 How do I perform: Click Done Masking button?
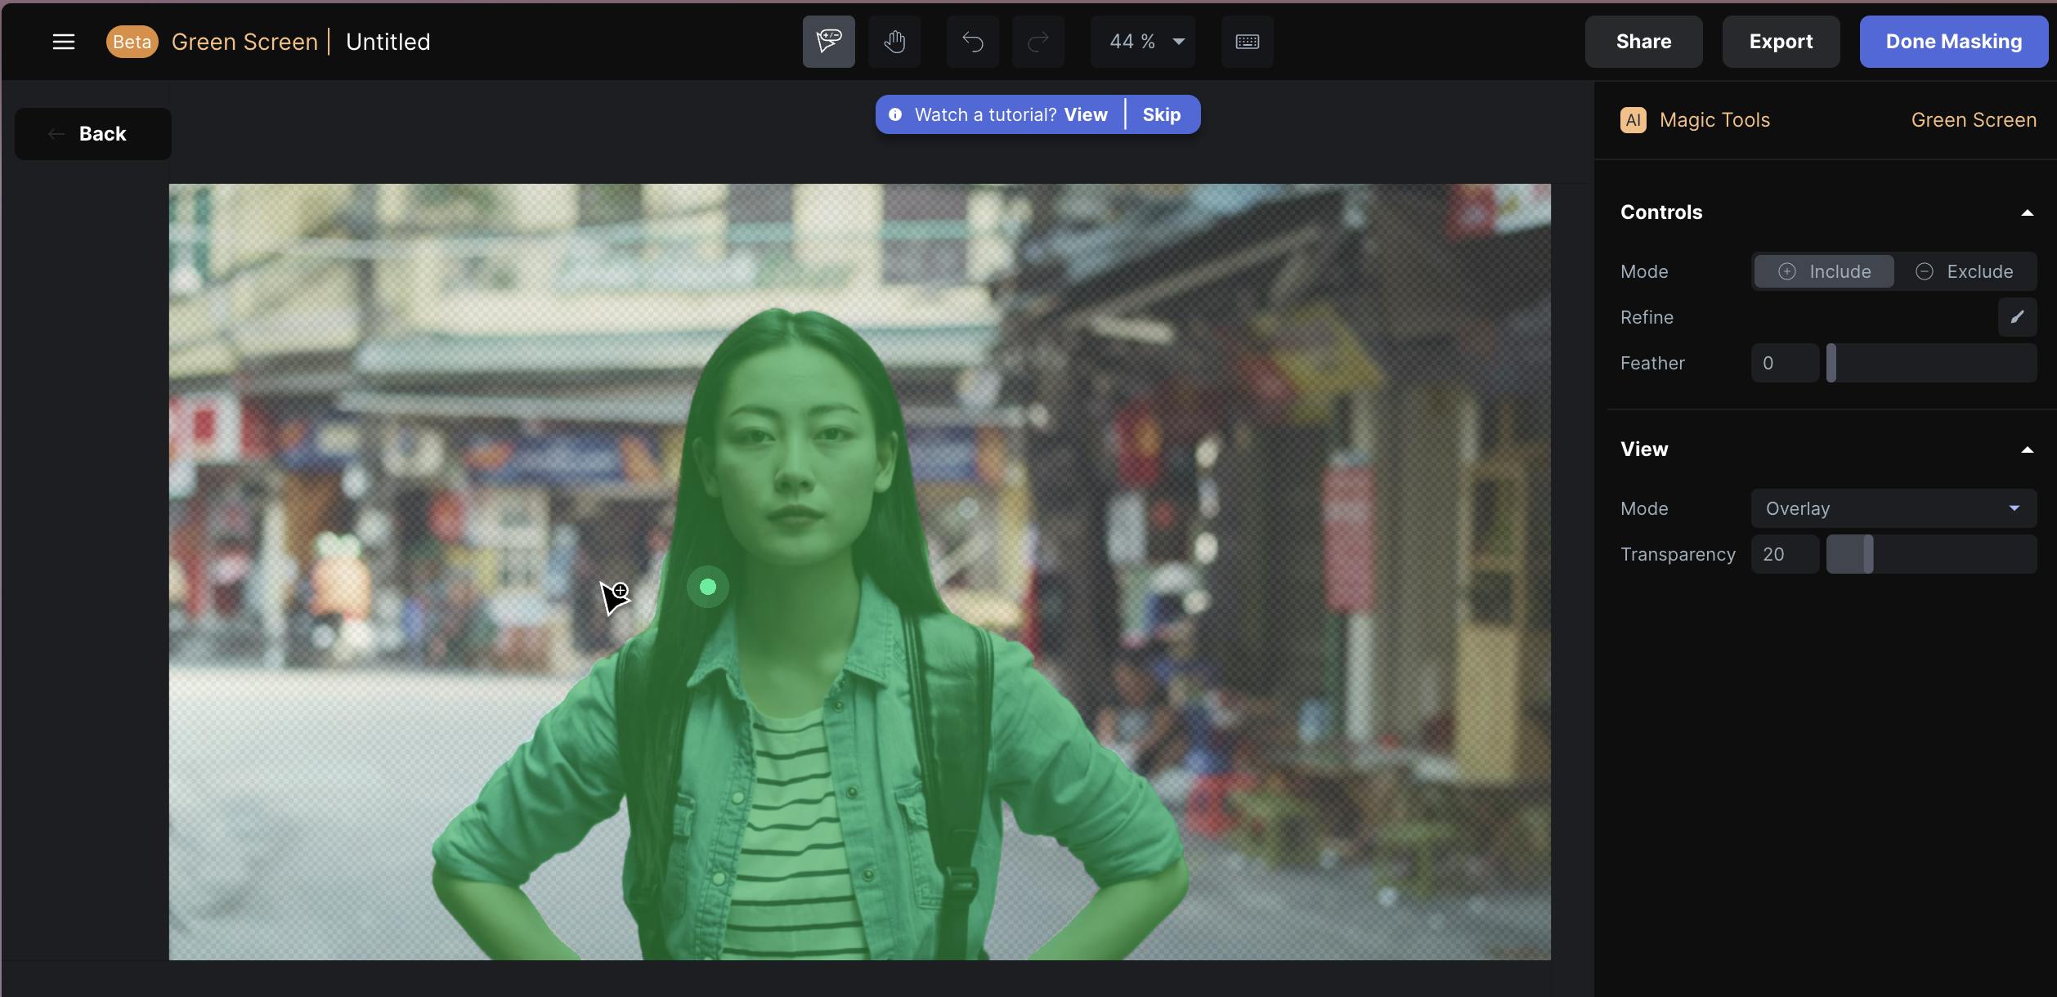1953,42
